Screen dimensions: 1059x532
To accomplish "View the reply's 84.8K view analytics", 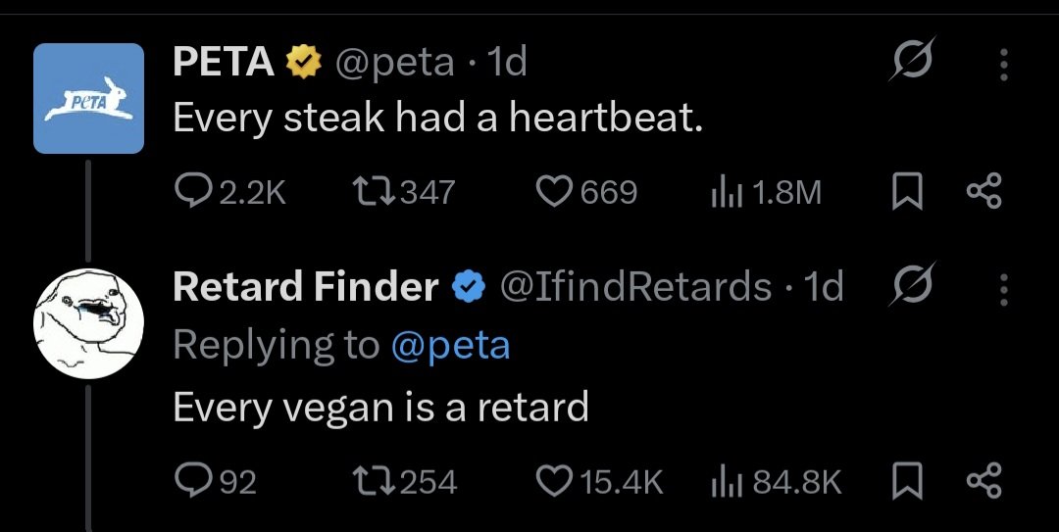I will tap(776, 482).
